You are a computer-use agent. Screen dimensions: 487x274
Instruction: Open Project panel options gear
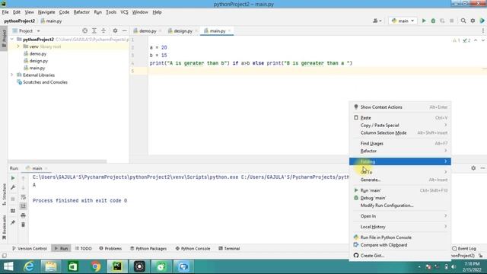click(115, 30)
